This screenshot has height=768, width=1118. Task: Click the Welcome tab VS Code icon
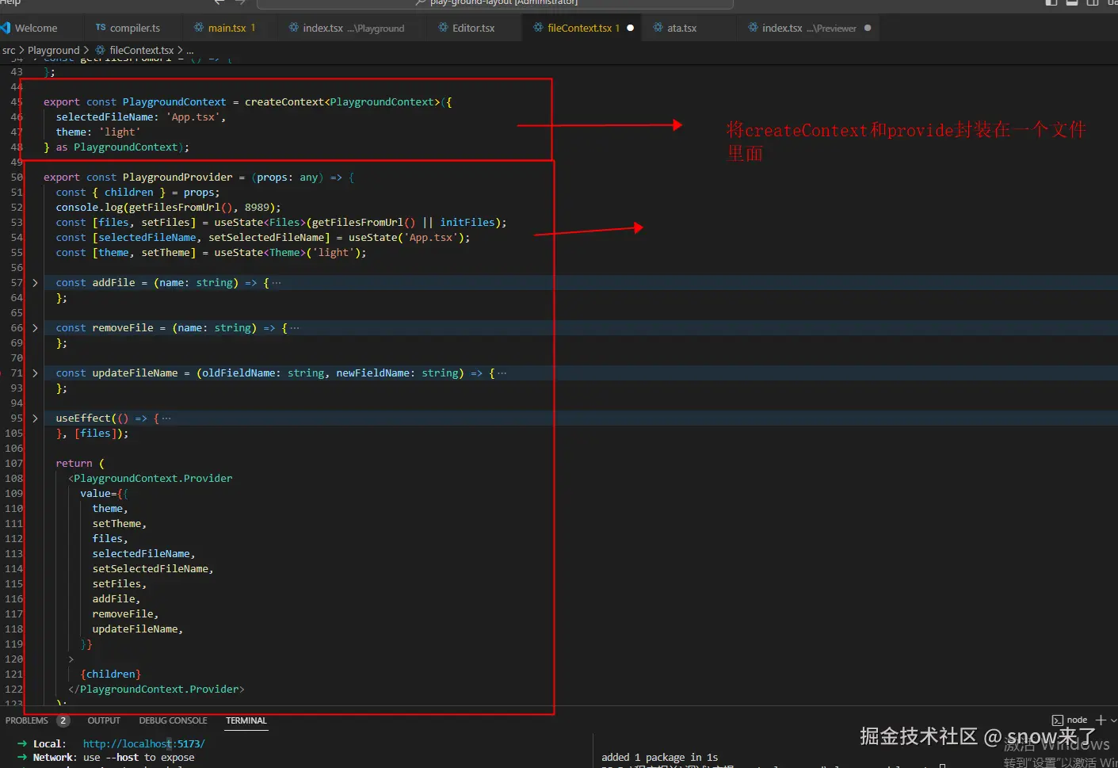tap(6, 28)
